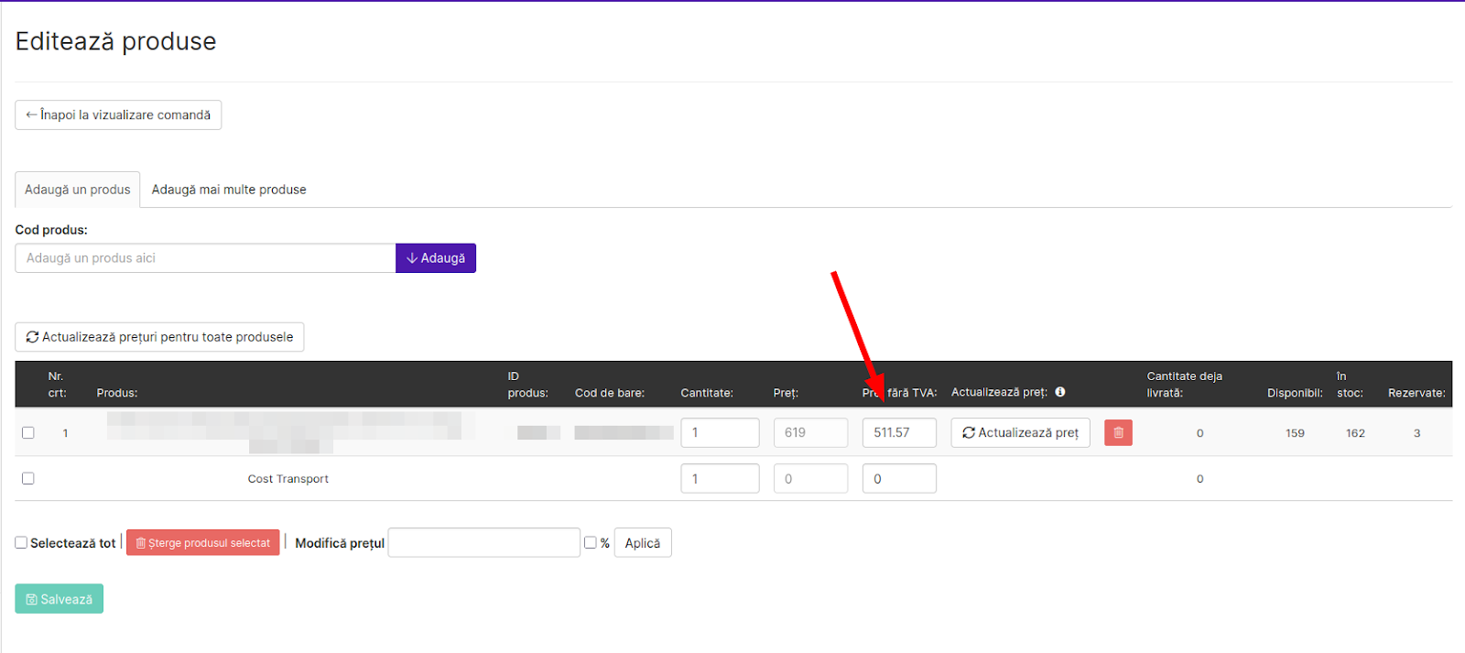Tick the checkbox for product row 1
This screenshot has height=653, width=1465.
click(28, 432)
